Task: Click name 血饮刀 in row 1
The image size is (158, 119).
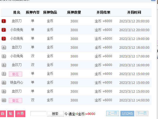Action: pos(17,21)
